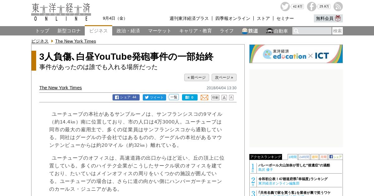Image resolution: width=374 pixels, height=196 pixels.
Task: Open The New York Times breadcrumb link
Action: [75, 41]
